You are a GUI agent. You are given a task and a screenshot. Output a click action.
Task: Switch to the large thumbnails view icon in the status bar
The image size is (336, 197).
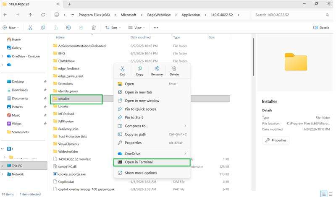(x=331, y=194)
